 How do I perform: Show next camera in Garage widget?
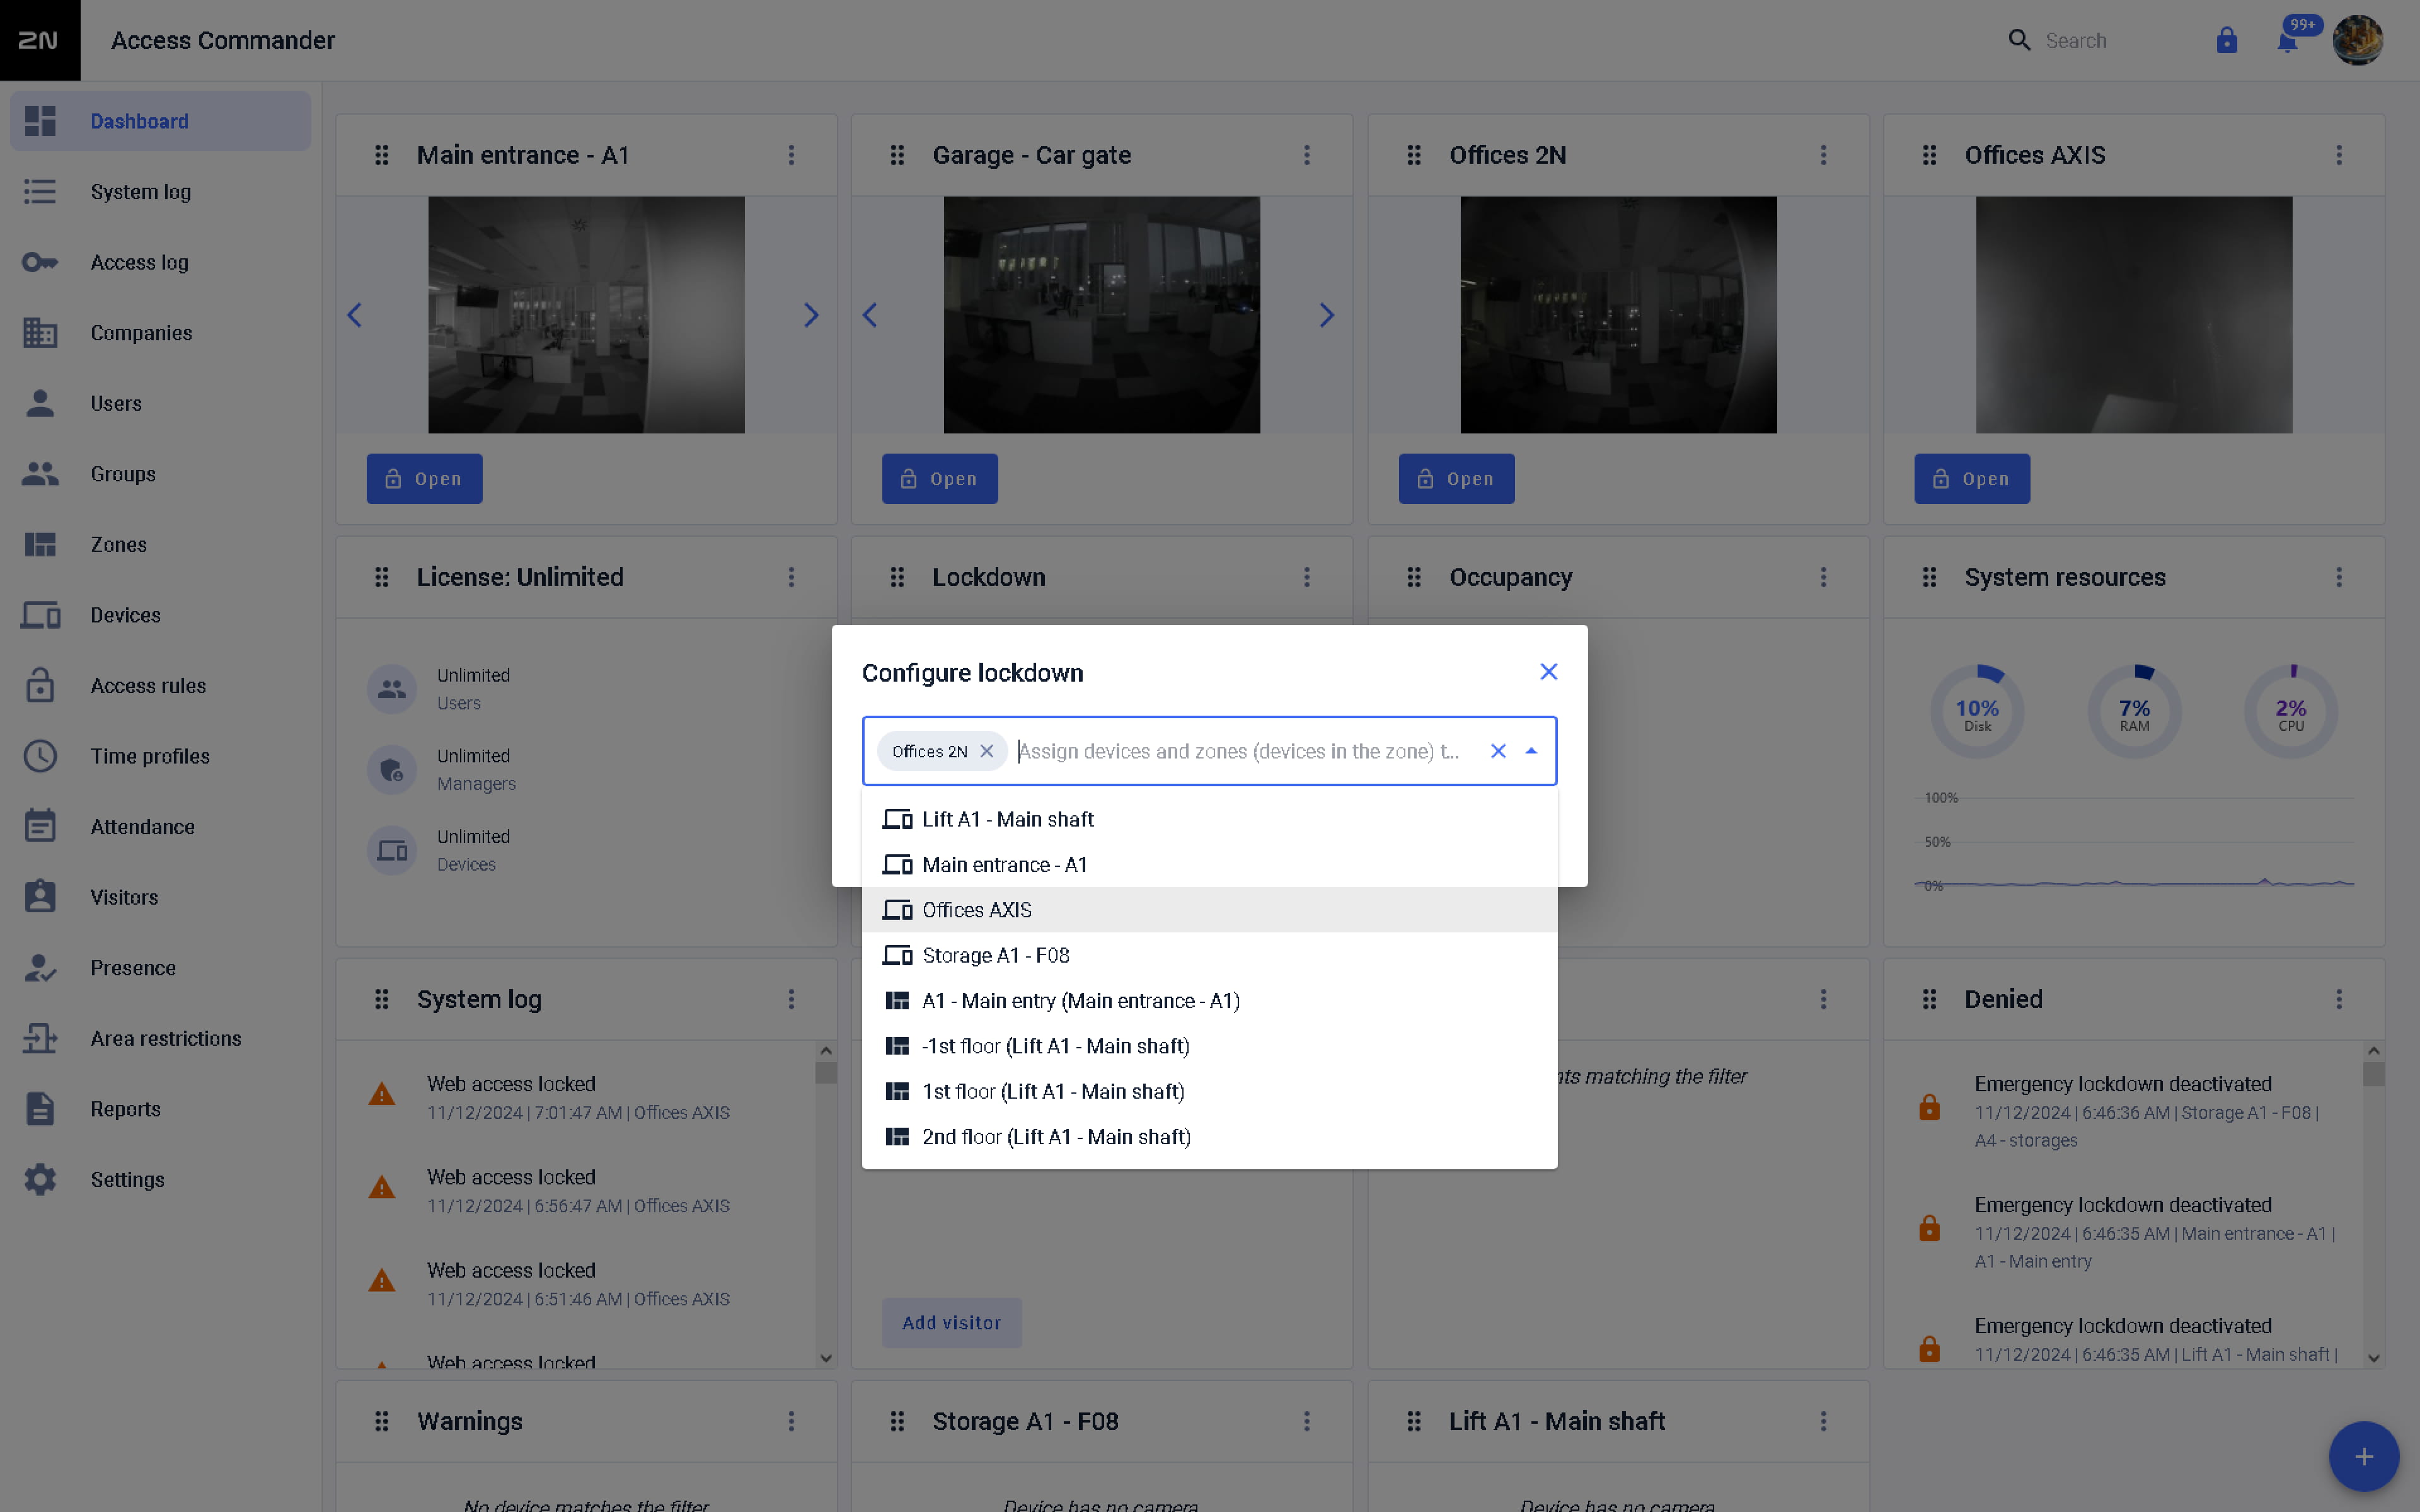click(x=1326, y=315)
